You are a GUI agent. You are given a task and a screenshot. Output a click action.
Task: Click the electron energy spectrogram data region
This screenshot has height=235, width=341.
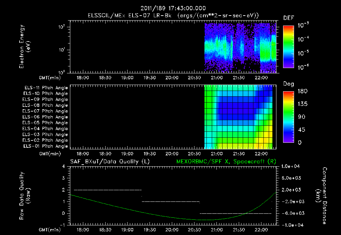point(240,48)
